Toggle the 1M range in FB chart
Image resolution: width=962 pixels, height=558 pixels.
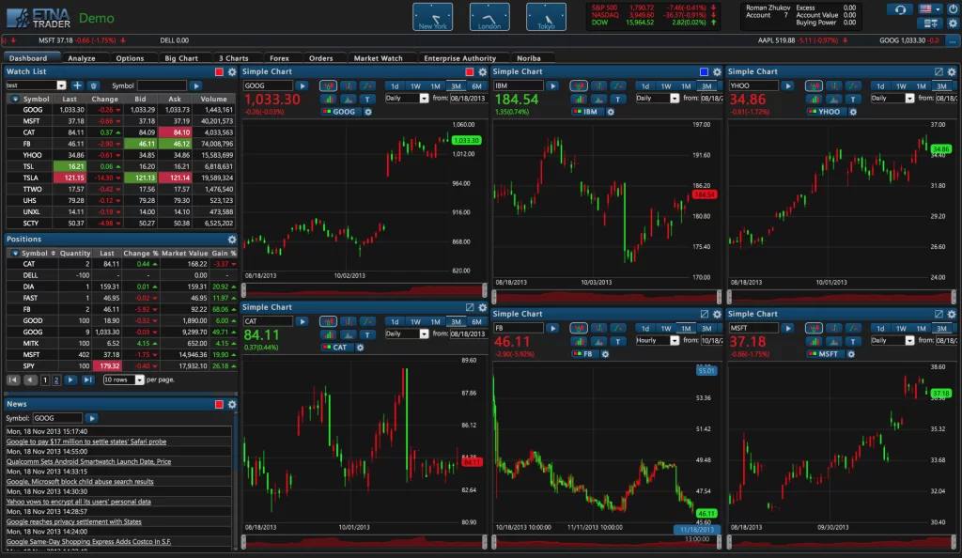[x=686, y=328]
